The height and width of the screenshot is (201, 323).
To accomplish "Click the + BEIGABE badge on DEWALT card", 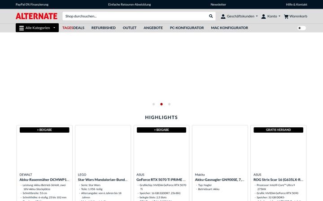I will click(44, 130).
